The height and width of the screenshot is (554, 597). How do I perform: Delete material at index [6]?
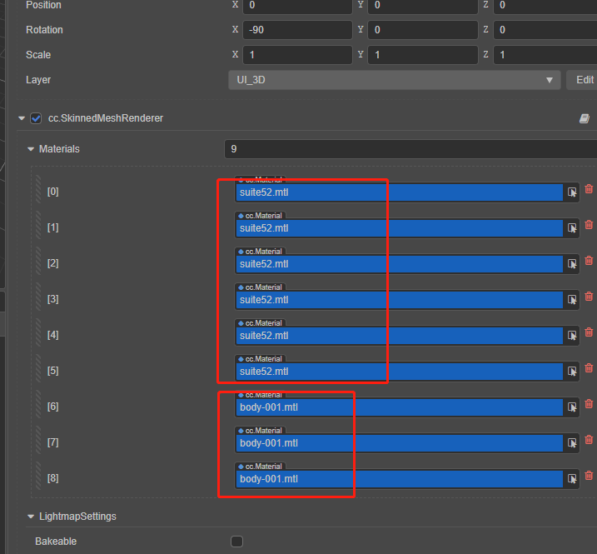click(589, 403)
